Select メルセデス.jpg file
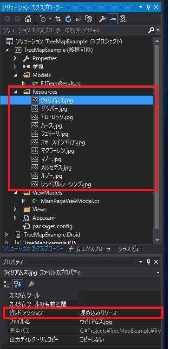Image resolution: width=170 pixels, height=349 pixels. (x=56, y=168)
